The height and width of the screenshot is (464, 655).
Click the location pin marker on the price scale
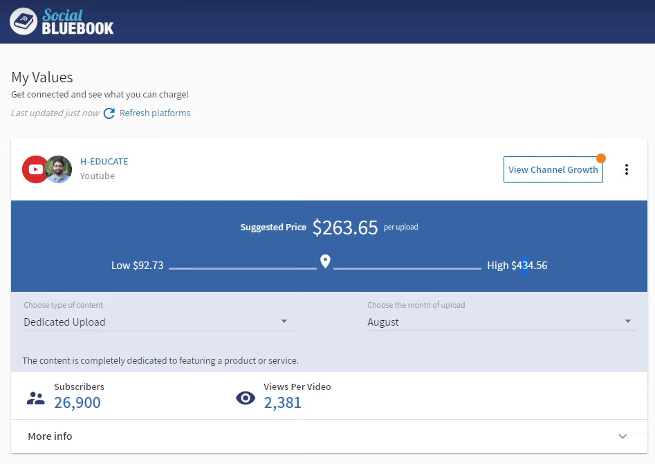click(x=325, y=261)
